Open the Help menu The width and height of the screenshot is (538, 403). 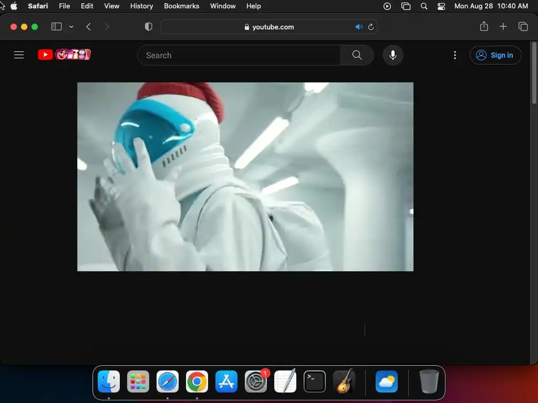click(x=254, y=6)
